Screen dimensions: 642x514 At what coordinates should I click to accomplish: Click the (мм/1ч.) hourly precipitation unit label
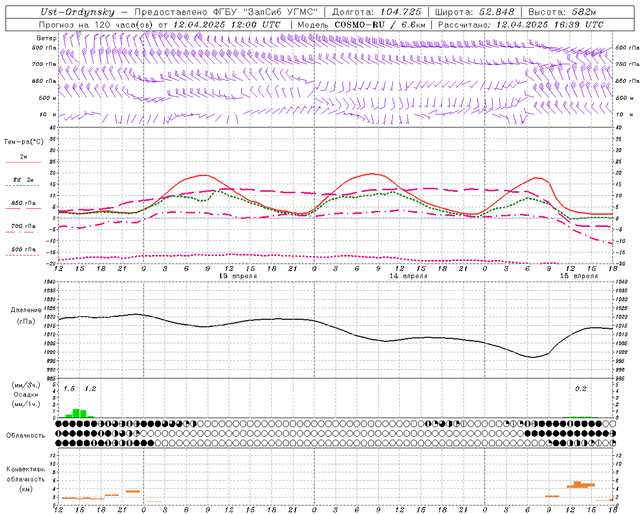[26, 404]
